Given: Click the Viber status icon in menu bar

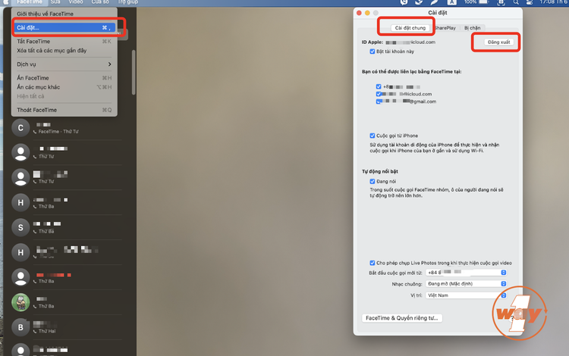Looking at the screenshot, I should pos(404,2).
